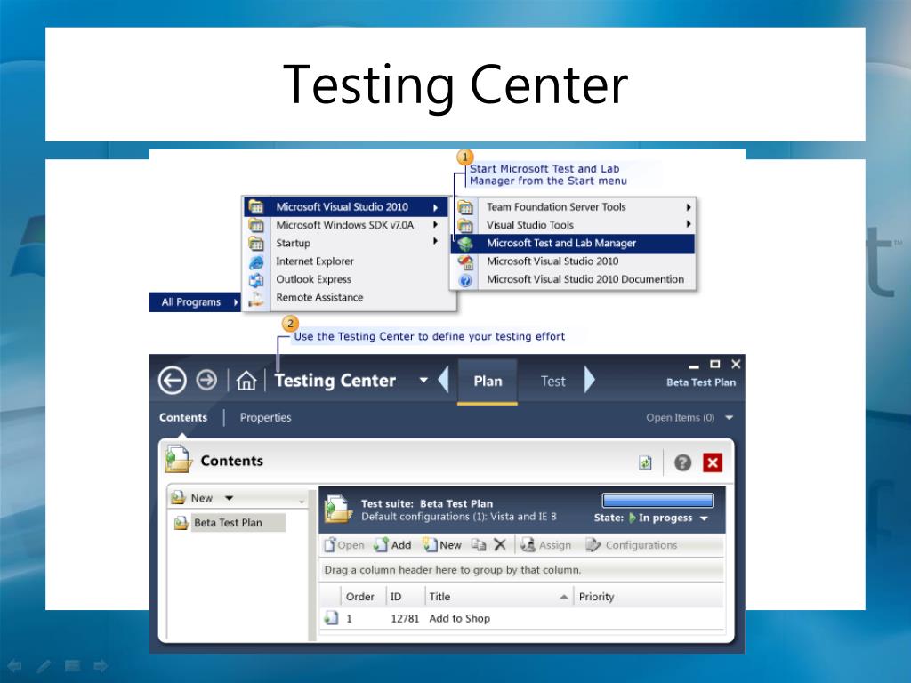Sort by the Title column header
Viewport: 911px width, 683px height.
(x=439, y=597)
